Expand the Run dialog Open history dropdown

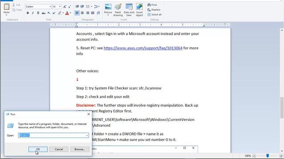tap(87, 136)
